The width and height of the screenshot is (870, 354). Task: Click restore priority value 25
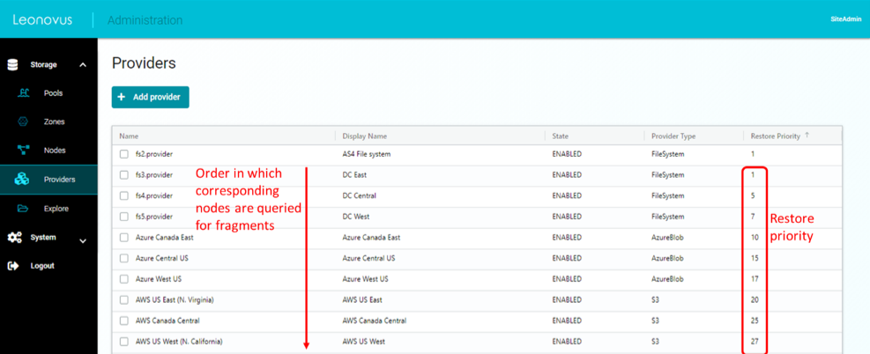click(754, 321)
